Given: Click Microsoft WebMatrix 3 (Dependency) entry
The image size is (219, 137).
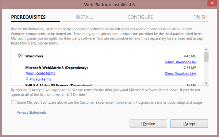Looking at the screenshot, I should (x=57, y=68).
